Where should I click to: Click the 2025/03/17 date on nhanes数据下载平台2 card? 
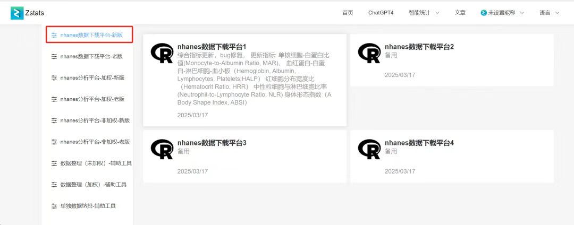point(400,75)
